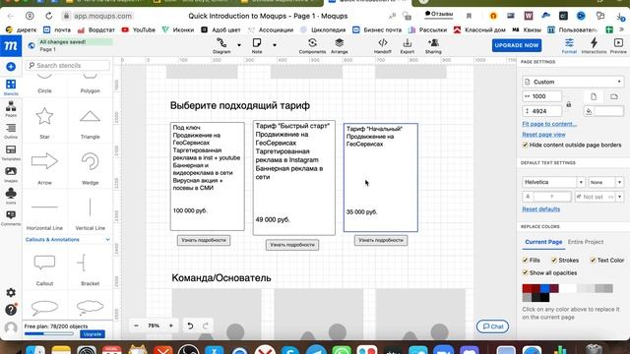
Task: Open the Not set dropdown
Action: (599, 197)
